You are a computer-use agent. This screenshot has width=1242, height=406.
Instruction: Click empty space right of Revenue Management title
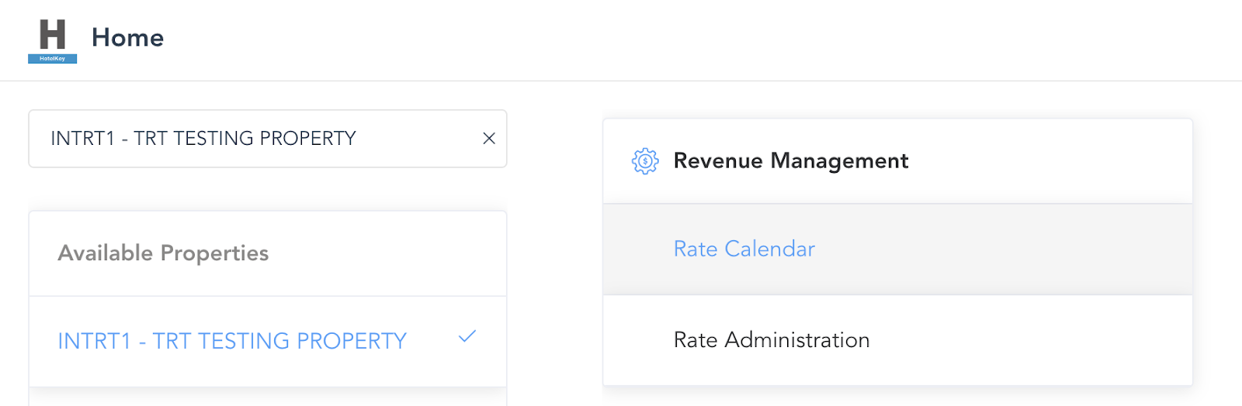click(1048, 161)
